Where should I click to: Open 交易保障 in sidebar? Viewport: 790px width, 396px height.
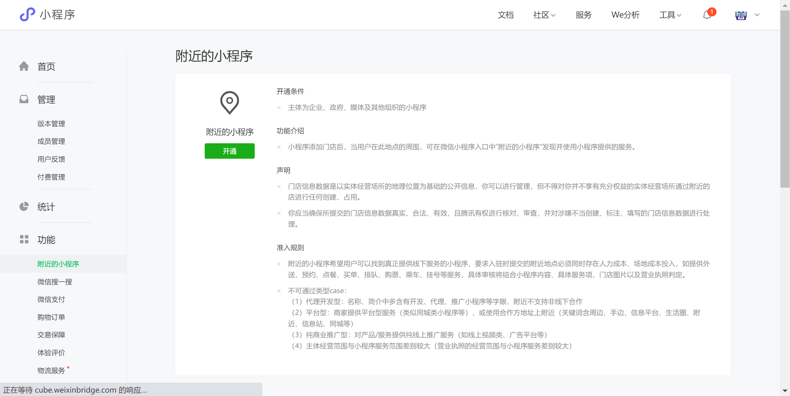pyautogui.click(x=51, y=335)
